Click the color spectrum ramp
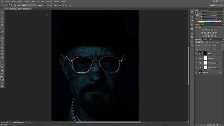224x126 pixels. (209, 22)
